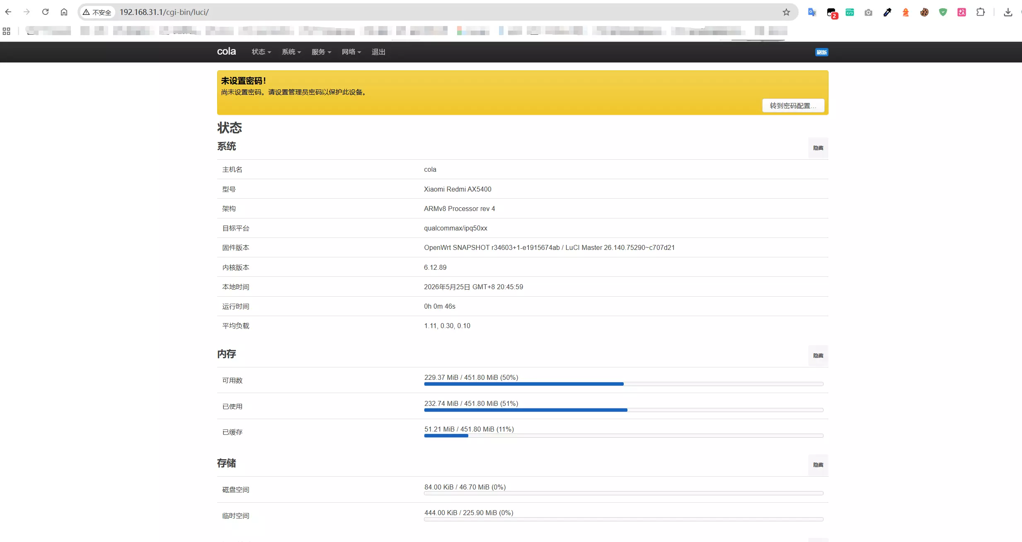Hide the 系统 section
This screenshot has height=542, width=1022.
818,148
